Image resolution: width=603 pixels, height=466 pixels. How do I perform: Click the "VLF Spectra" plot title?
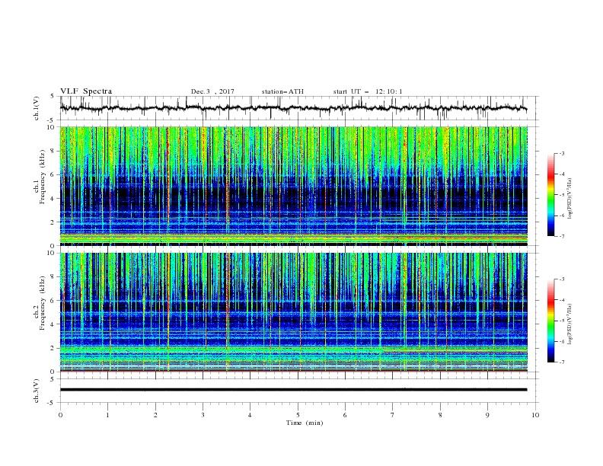click(x=86, y=91)
